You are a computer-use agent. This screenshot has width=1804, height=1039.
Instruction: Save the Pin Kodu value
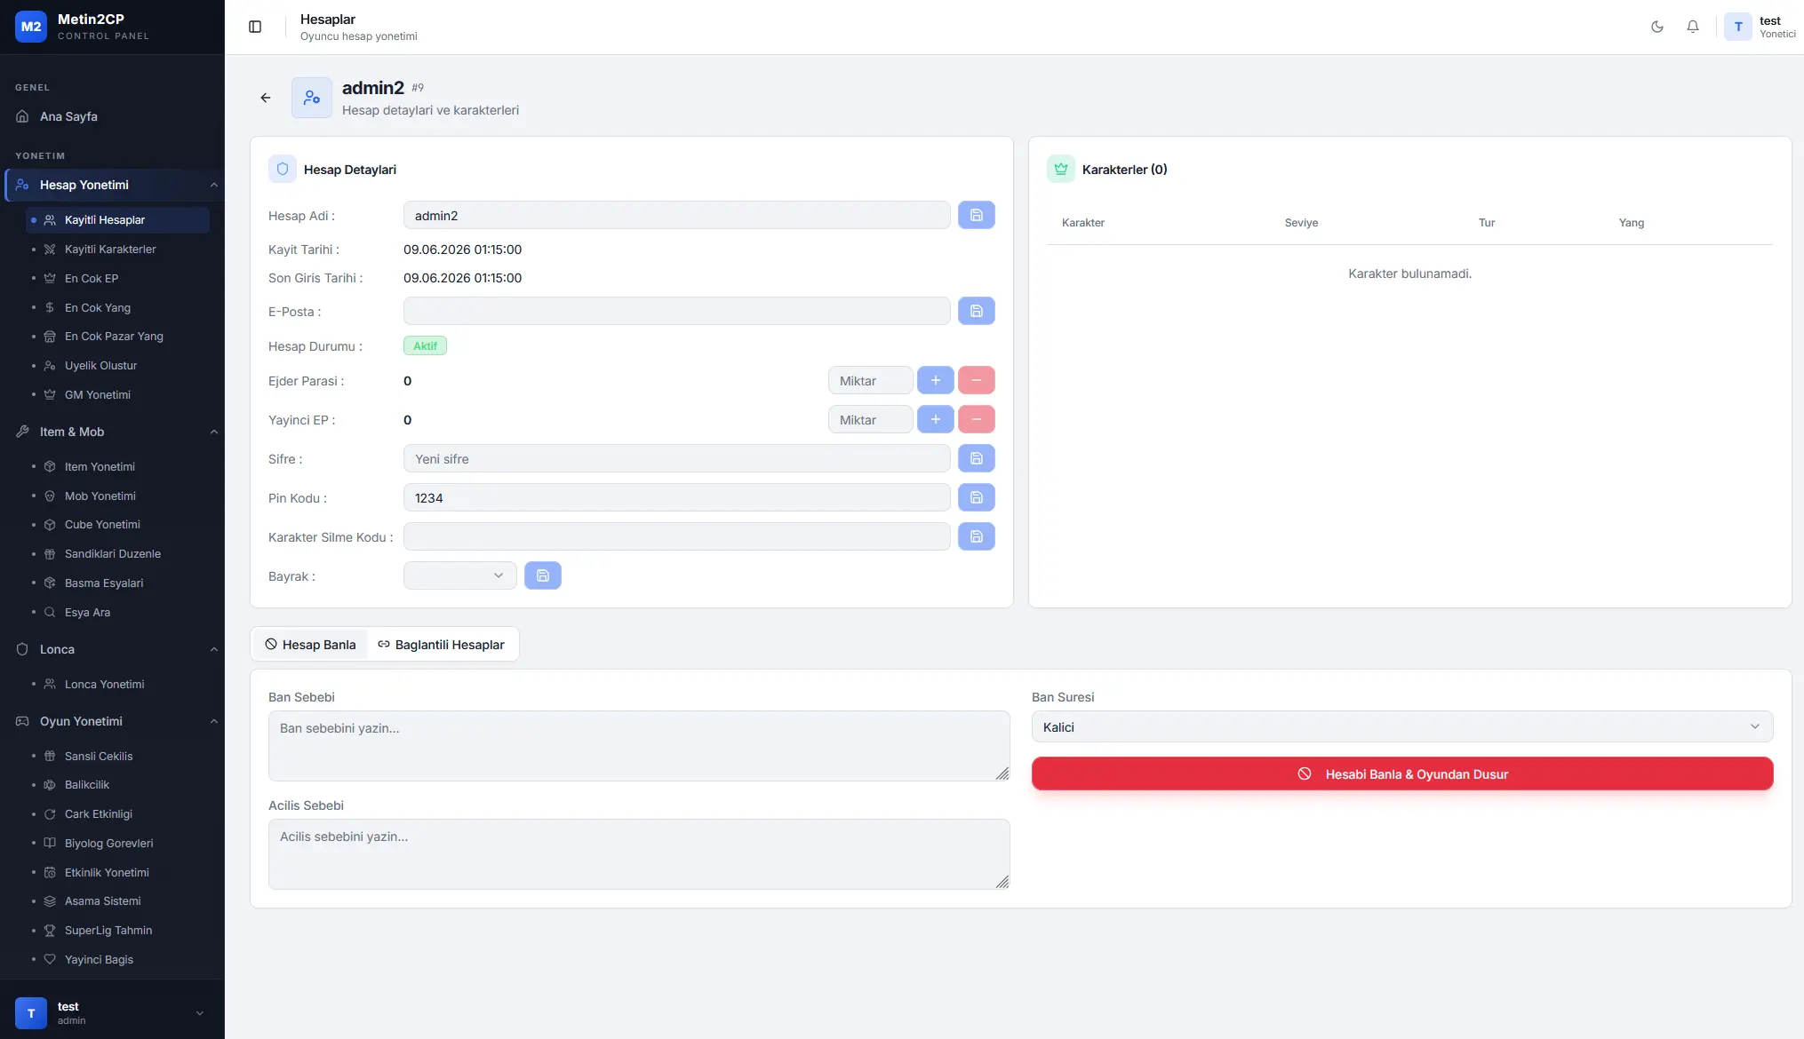click(977, 497)
